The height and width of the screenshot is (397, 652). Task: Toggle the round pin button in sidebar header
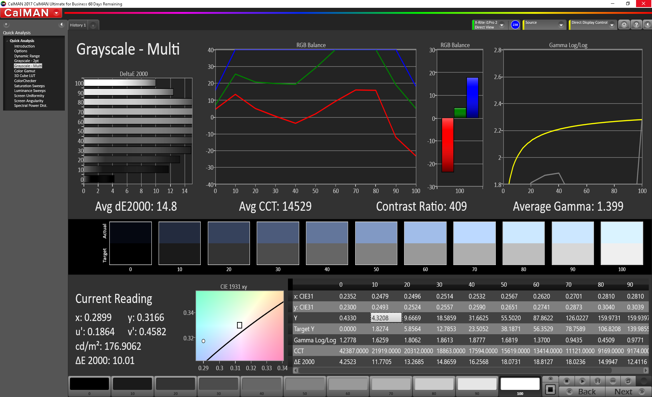[x=6, y=24]
